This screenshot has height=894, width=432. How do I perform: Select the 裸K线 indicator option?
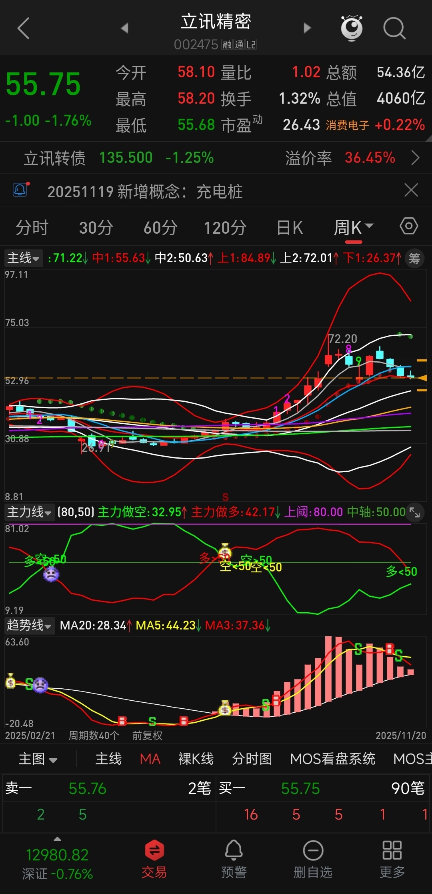click(x=196, y=759)
